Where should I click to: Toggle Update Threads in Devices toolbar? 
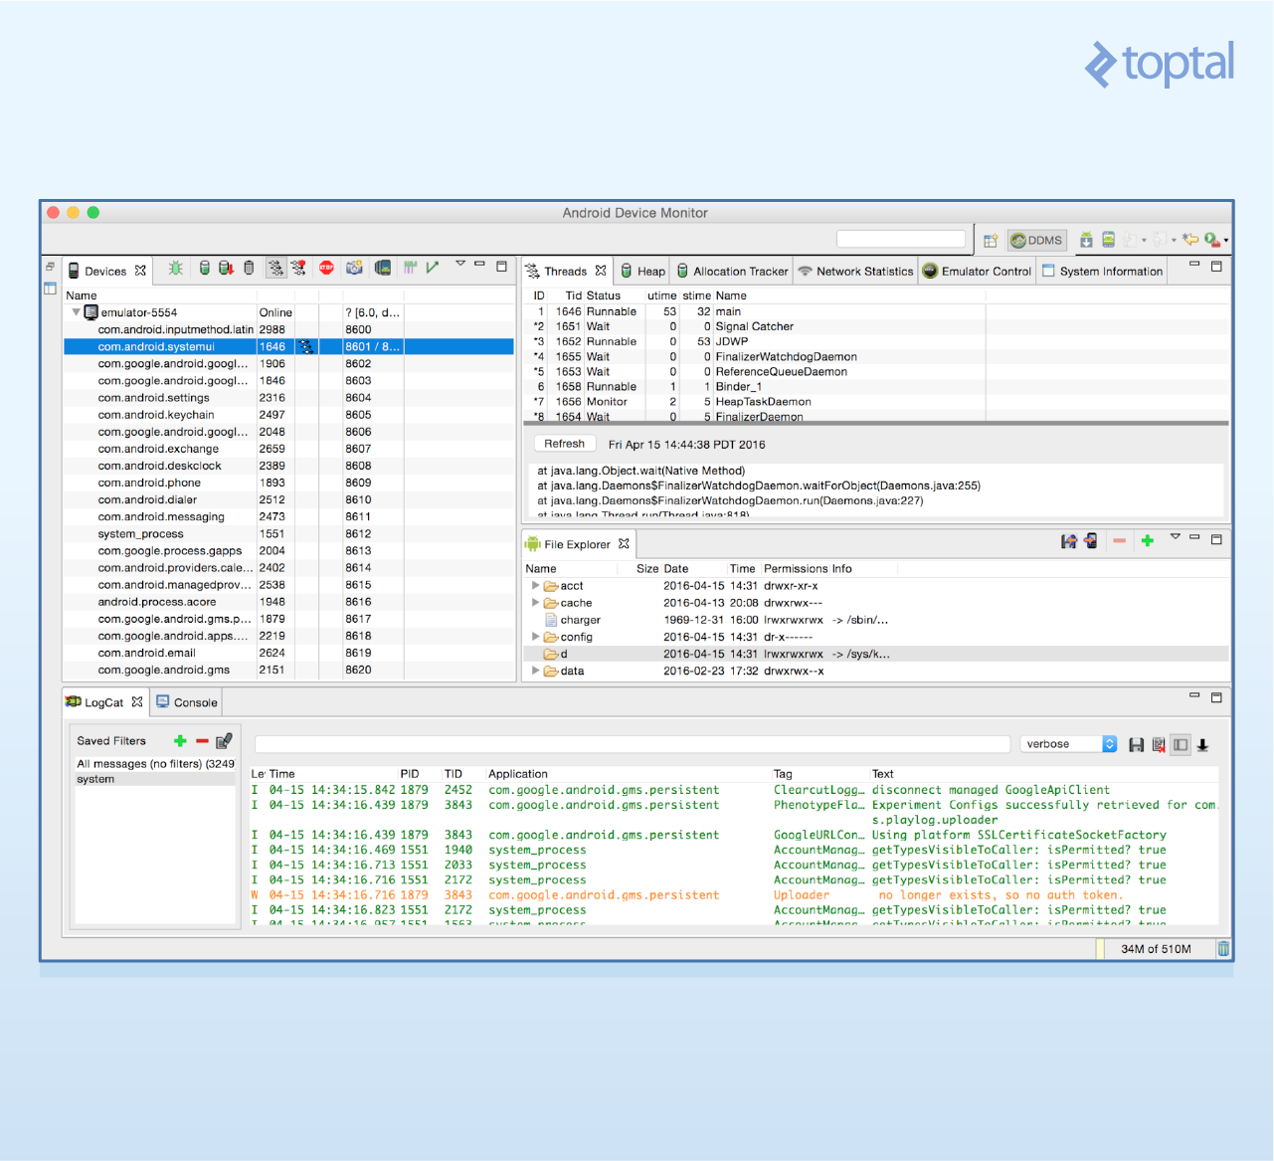275,269
